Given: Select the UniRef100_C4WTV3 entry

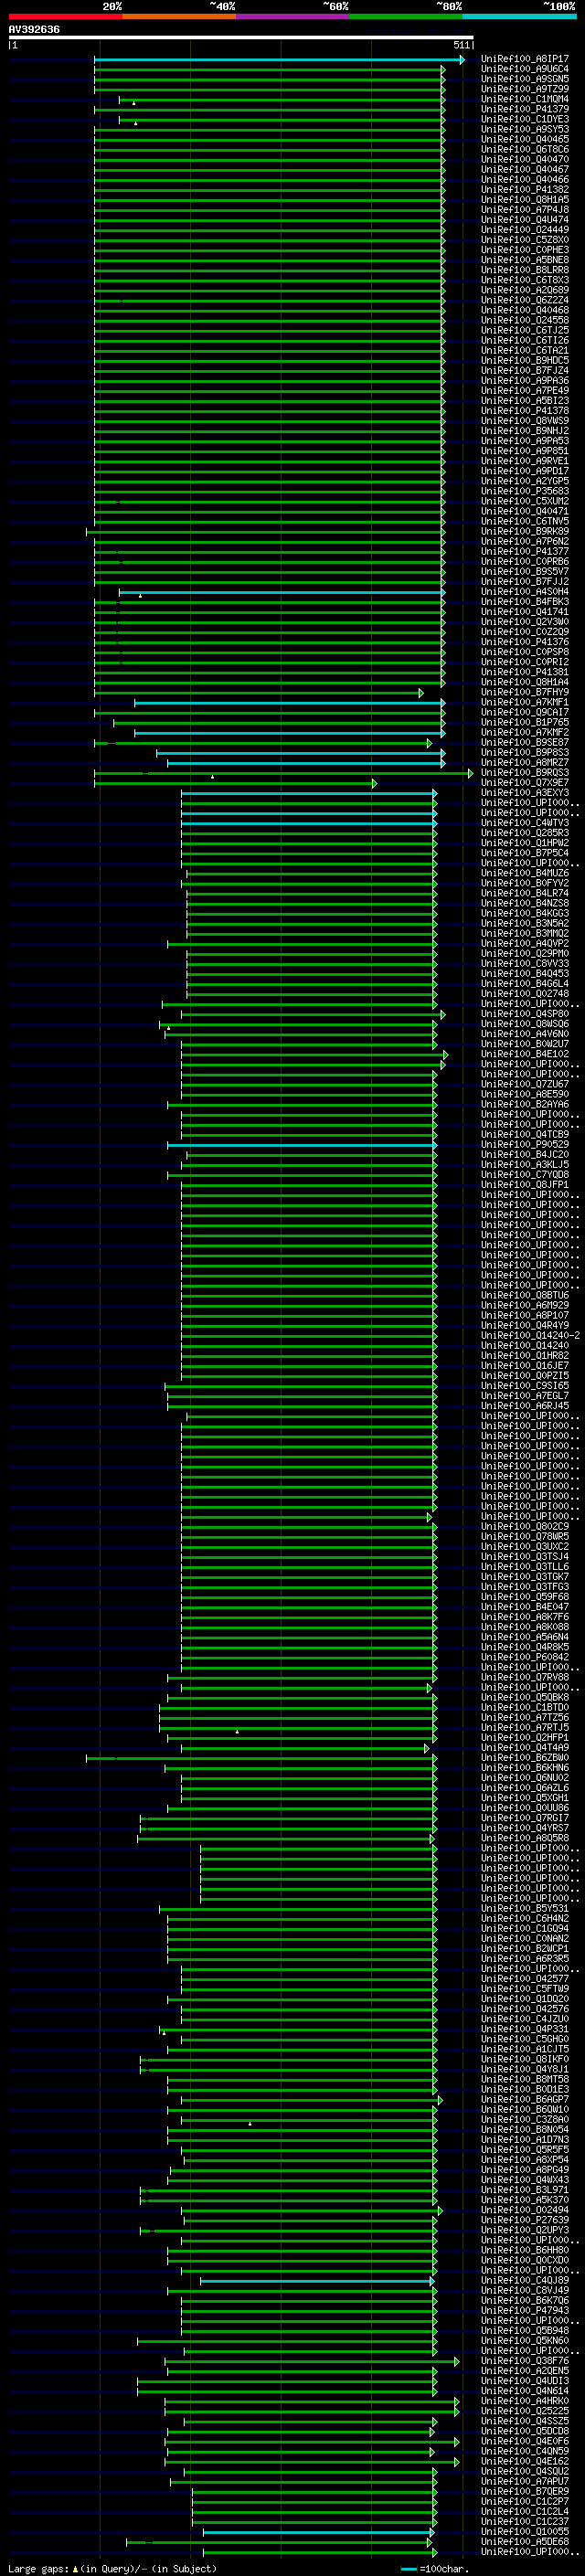Looking at the screenshot, I should (524, 822).
